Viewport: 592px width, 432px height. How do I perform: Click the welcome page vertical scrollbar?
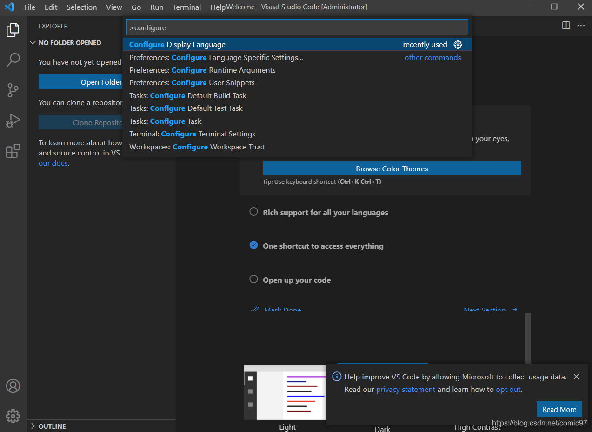pos(528,338)
